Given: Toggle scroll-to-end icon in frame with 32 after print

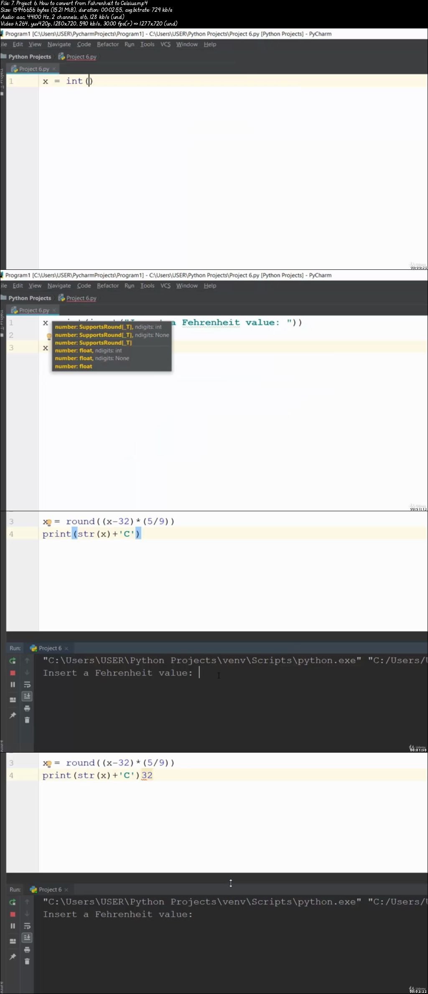Looking at the screenshot, I should 27,938.
